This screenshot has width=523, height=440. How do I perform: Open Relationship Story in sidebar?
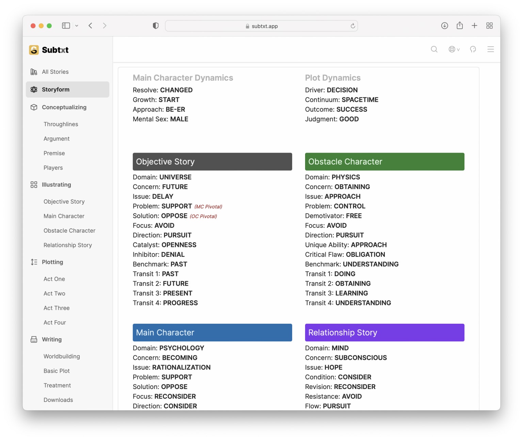click(x=68, y=245)
